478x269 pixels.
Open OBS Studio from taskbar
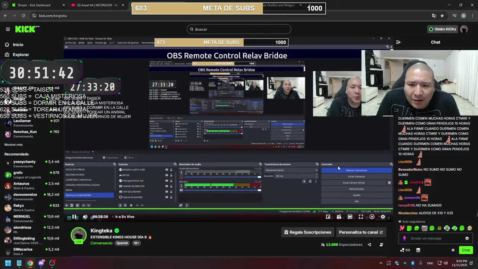click(x=52, y=263)
